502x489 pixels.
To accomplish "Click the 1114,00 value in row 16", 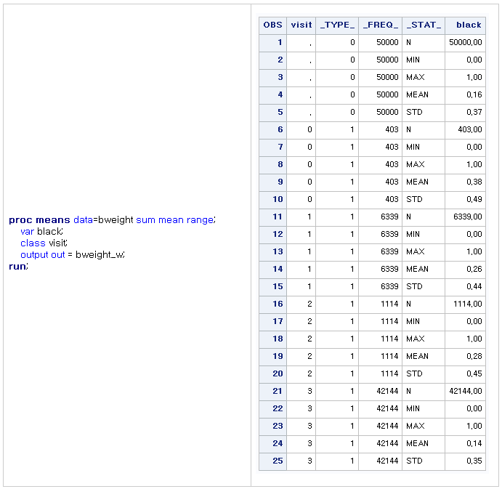I will [467, 304].
